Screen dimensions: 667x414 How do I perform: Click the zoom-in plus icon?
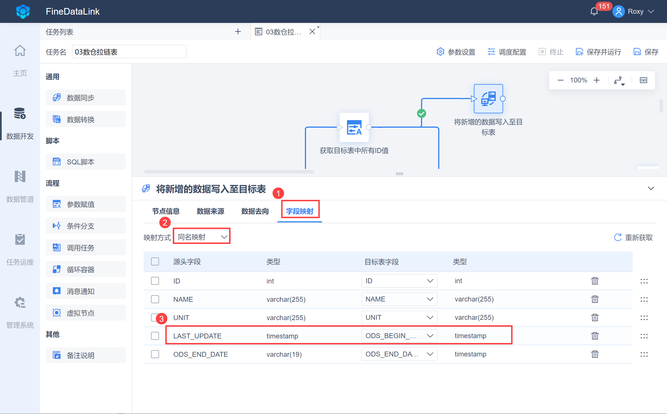(596, 80)
